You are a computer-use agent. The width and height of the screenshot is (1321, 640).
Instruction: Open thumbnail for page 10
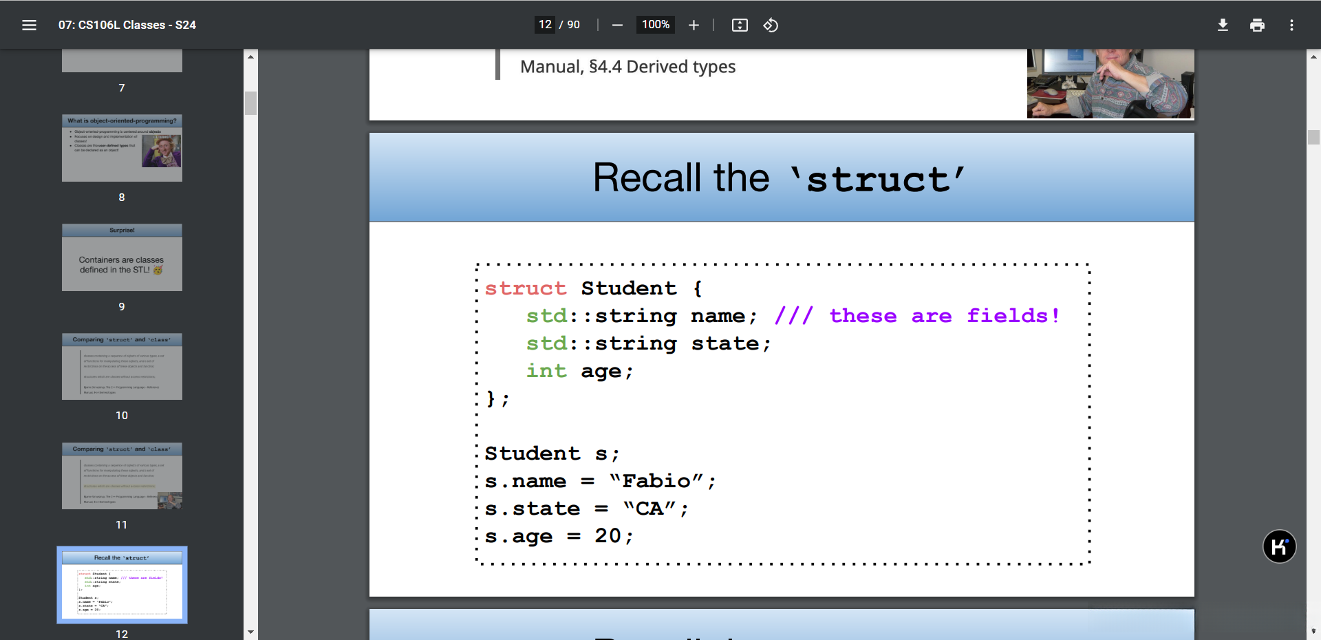[122, 366]
